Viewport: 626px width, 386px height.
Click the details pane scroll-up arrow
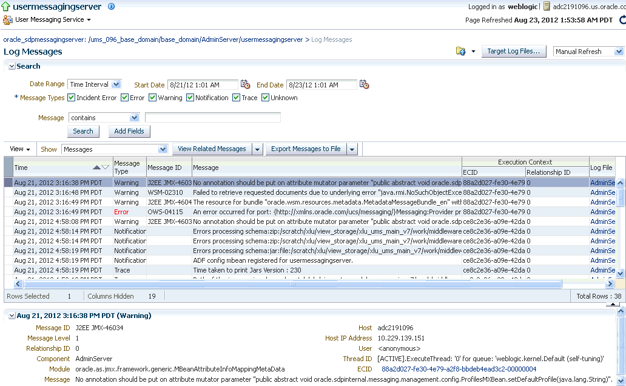tap(621, 311)
